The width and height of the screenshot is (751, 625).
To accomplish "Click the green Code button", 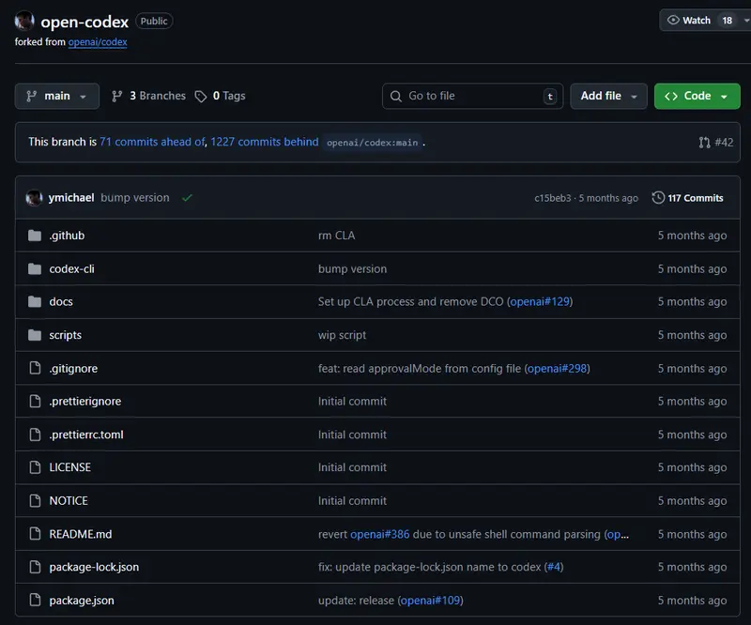I will tap(697, 96).
